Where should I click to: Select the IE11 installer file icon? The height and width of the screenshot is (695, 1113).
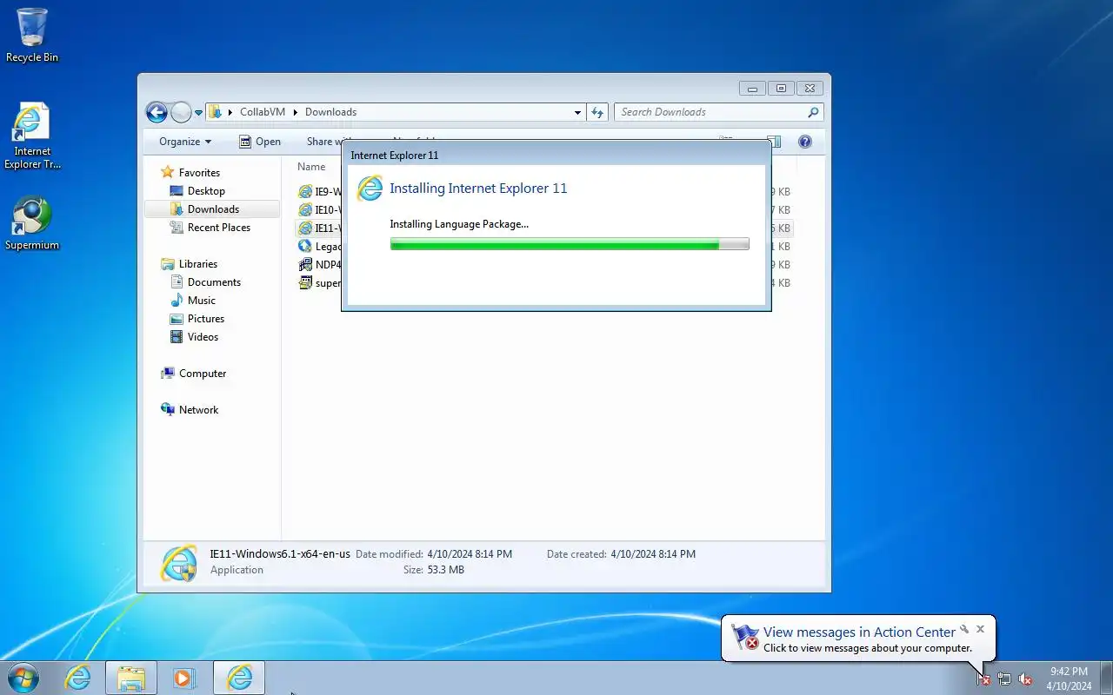coord(305,228)
